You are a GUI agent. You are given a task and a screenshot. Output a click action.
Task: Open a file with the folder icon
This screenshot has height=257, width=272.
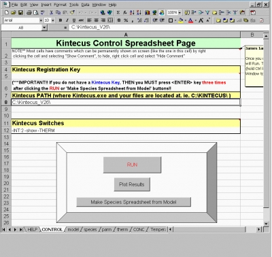[x=14, y=13]
